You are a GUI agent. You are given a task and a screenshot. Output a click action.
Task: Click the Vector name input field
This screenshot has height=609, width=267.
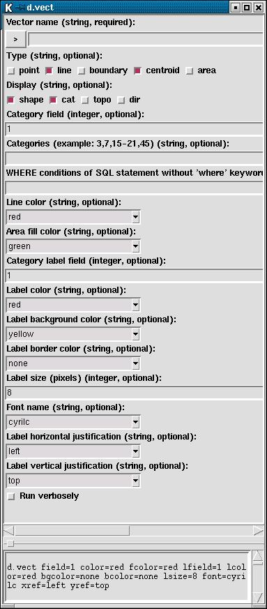[146, 39]
